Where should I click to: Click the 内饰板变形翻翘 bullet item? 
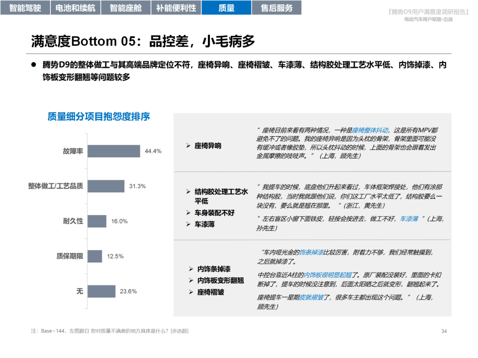[x=221, y=280]
